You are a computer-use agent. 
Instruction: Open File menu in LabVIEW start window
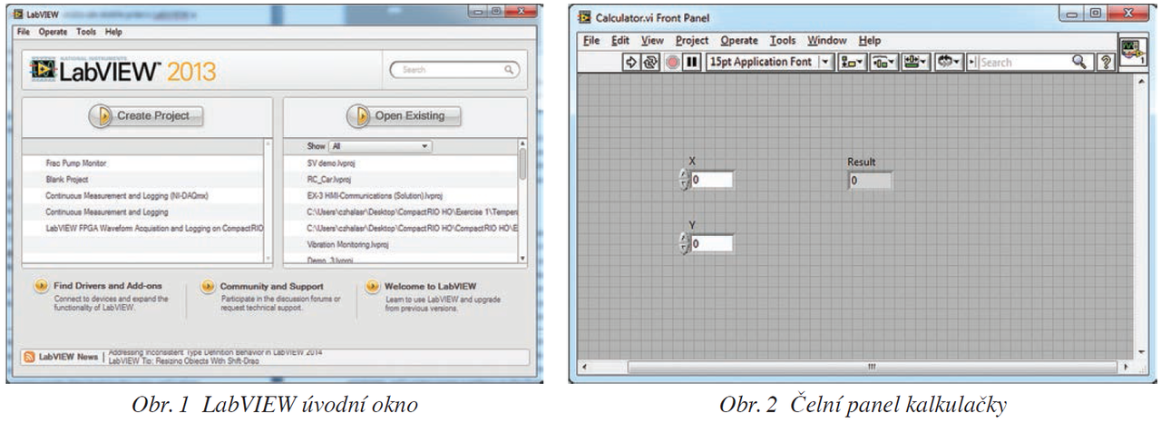[x=24, y=32]
